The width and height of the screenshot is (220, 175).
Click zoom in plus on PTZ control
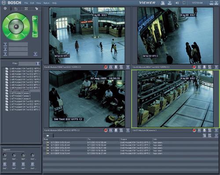point(35,18)
